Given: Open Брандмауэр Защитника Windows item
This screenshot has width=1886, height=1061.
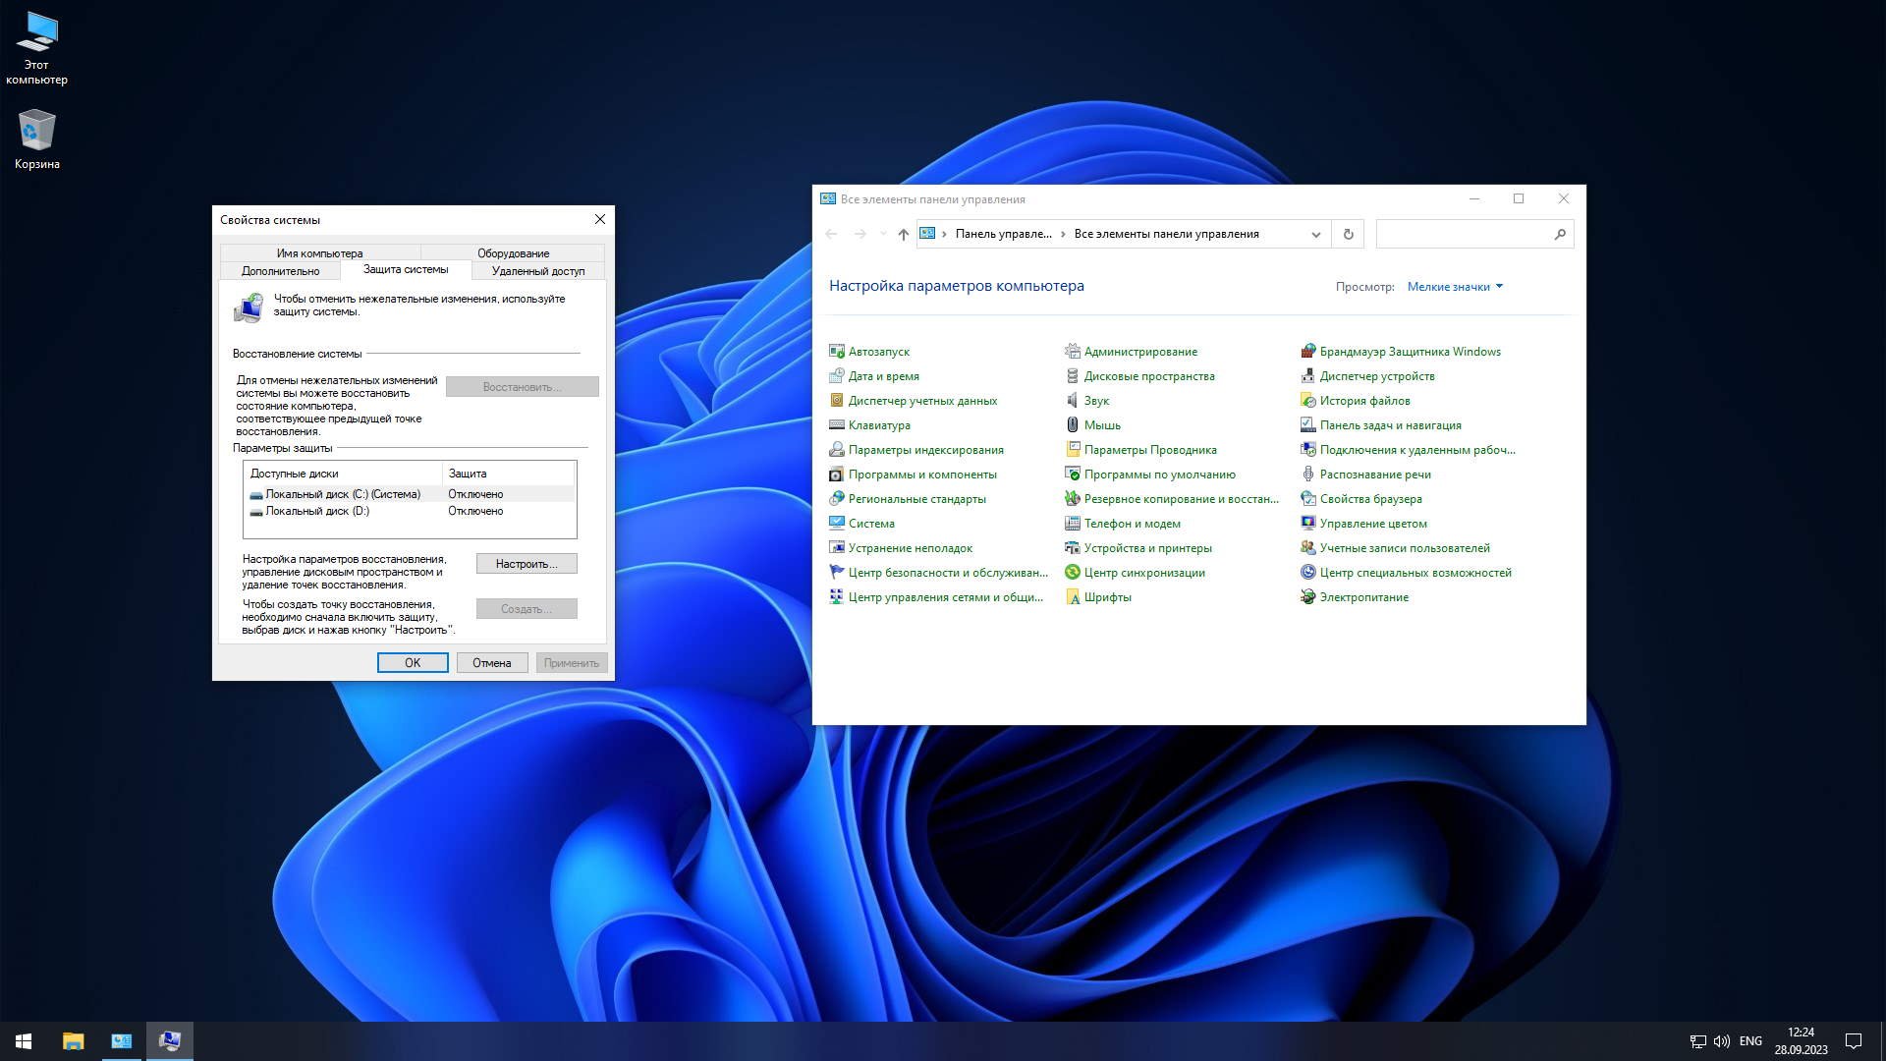Looking at the screenshot, I should pos(1410,352).
